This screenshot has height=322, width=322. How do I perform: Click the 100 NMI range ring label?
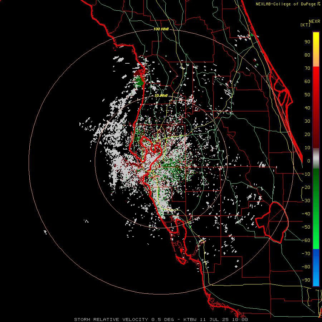click(x=161, y=29)
